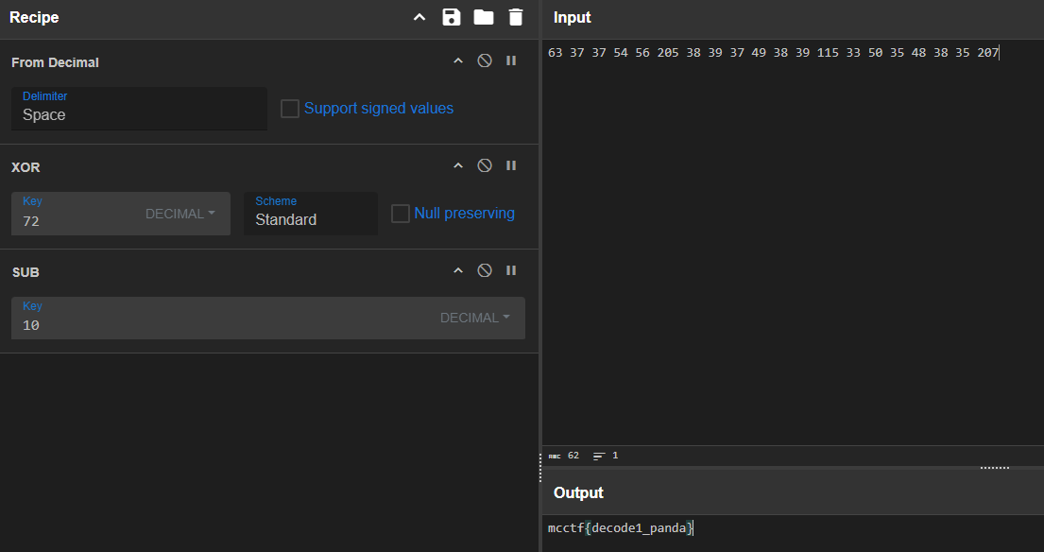Set breakpoint on From Decimal operation
The height and width of the screenshot is (552, 1044).
pos(511,60)
